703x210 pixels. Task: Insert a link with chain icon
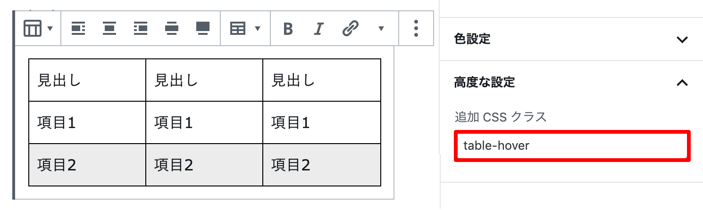tap(350, 29)
